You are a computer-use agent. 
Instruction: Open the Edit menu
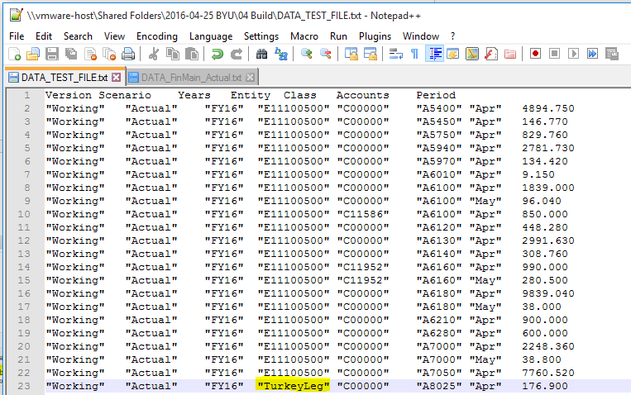(x=44, y=36)
